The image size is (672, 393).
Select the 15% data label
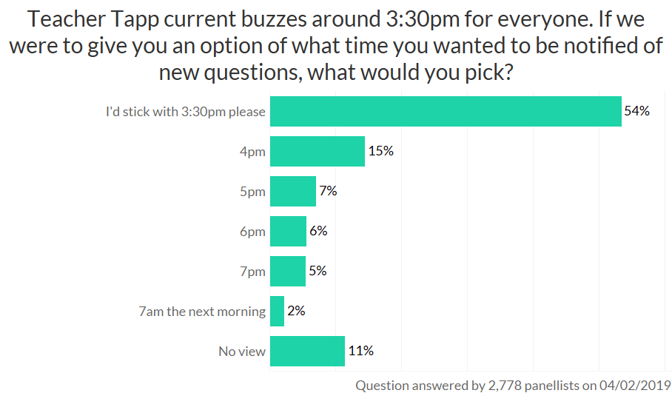click(380, 152)
